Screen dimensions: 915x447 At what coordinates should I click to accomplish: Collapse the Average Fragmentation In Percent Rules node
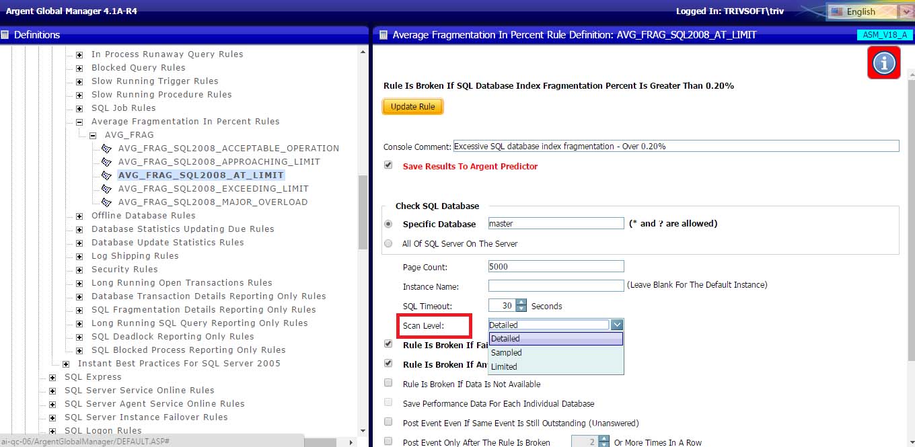click(x=79, y=122)
